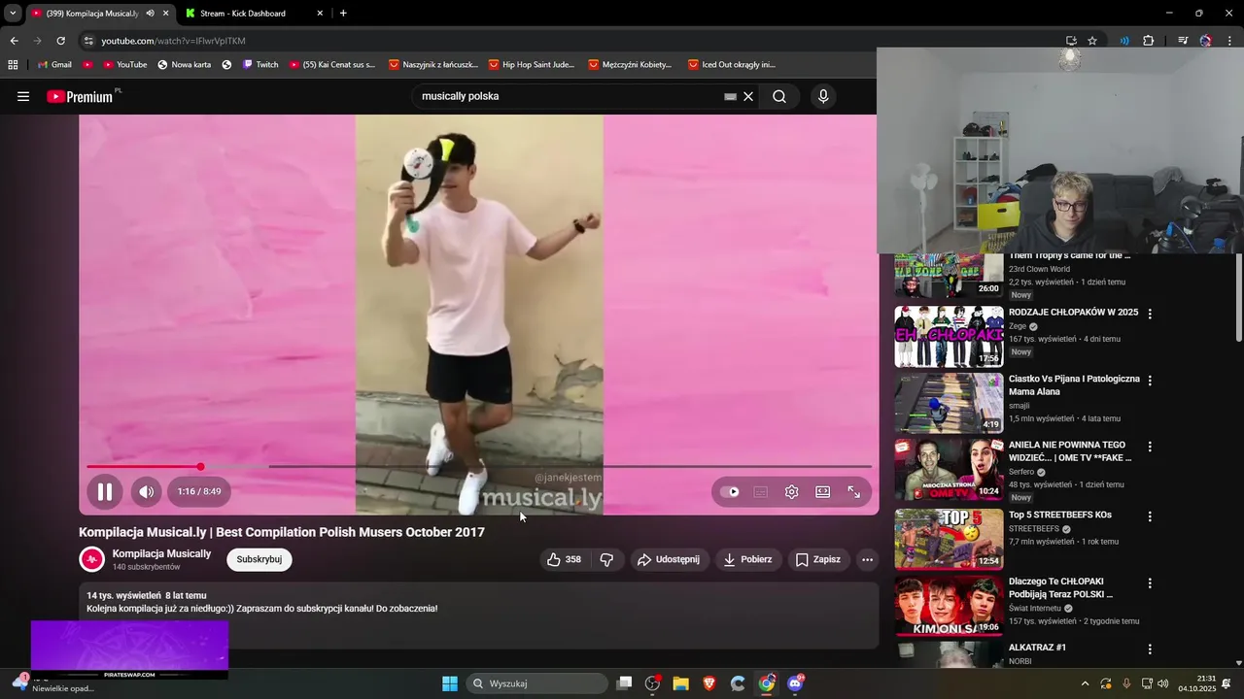Viewport: 1244px width, 699px height.
Task: Subscribe with the Subskrybuj button
Action: (x=259, y=559)
